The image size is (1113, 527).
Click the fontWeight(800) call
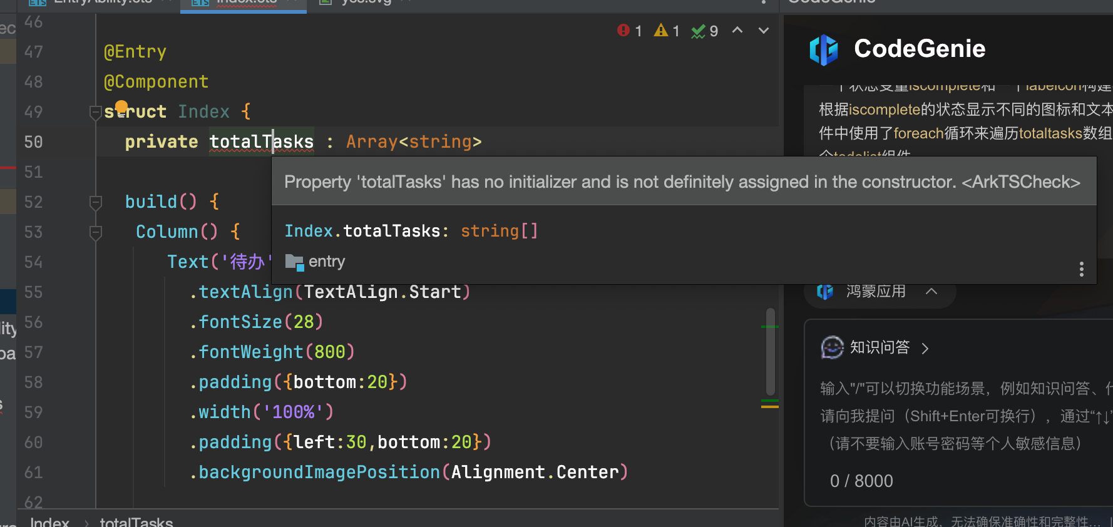coord(272,352)
